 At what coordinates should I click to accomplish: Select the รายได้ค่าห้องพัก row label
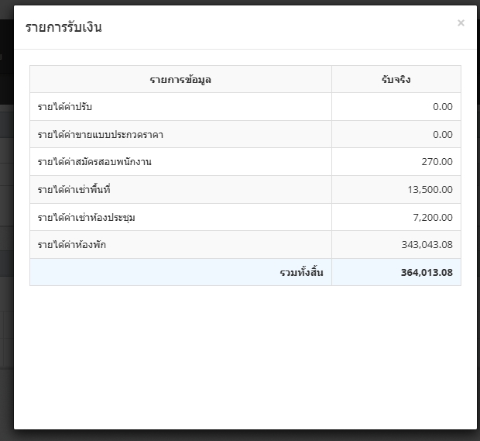[72, 245]
